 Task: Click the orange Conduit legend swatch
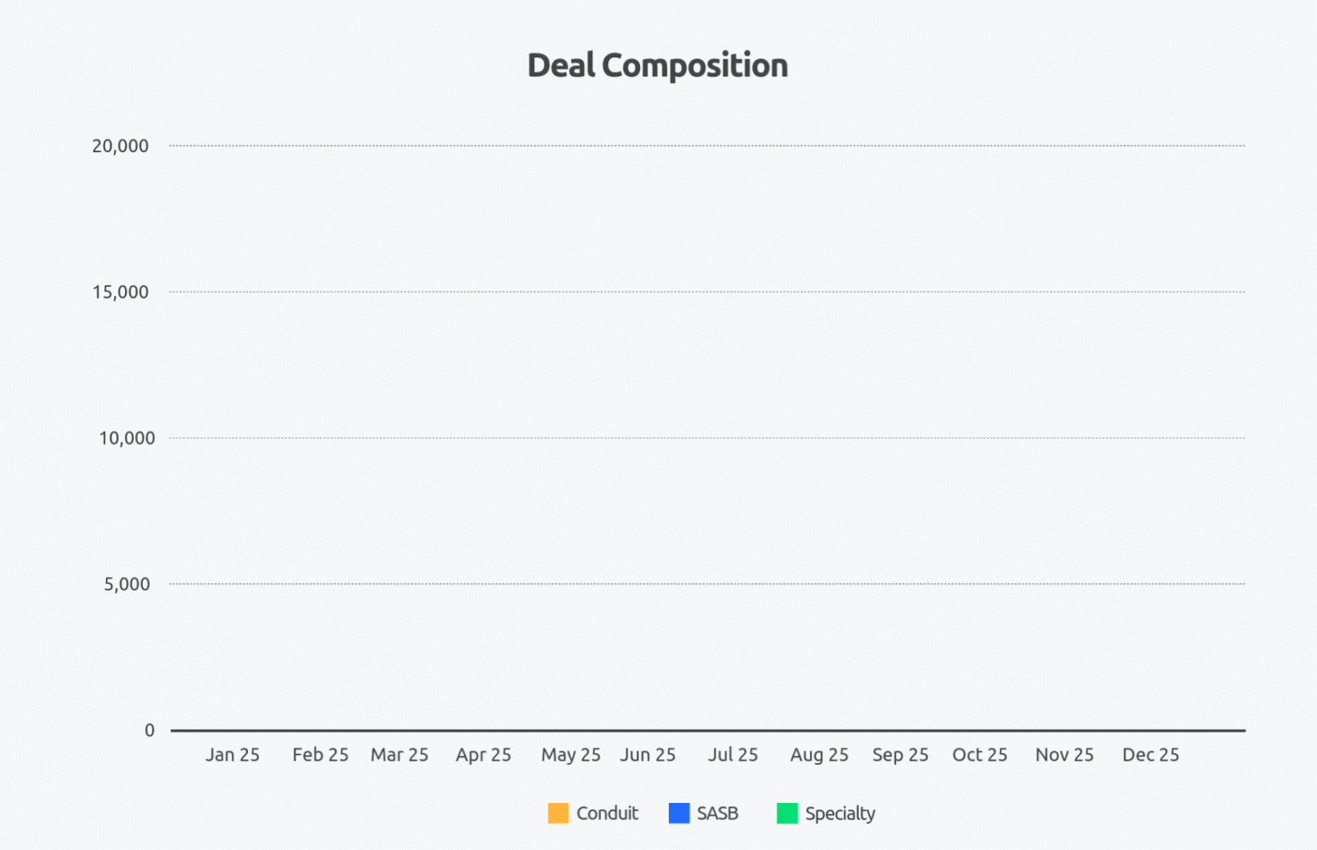click(x=558, y=813)
